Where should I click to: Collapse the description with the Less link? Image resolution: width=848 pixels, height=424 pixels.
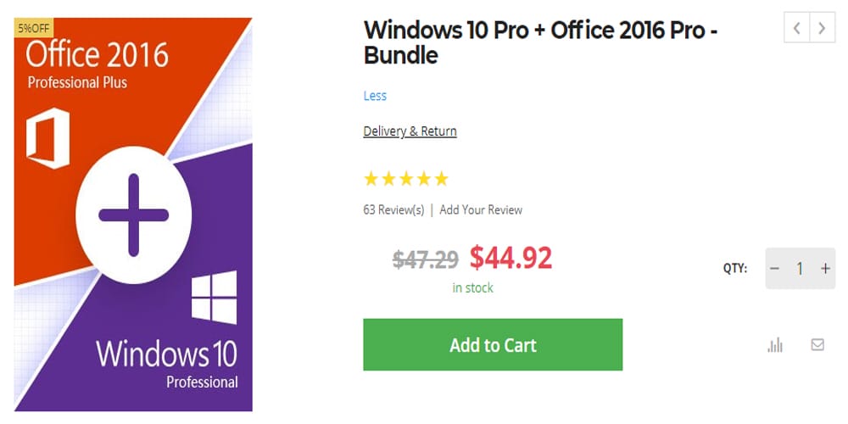pyautogui.click(x=375, y=96)
